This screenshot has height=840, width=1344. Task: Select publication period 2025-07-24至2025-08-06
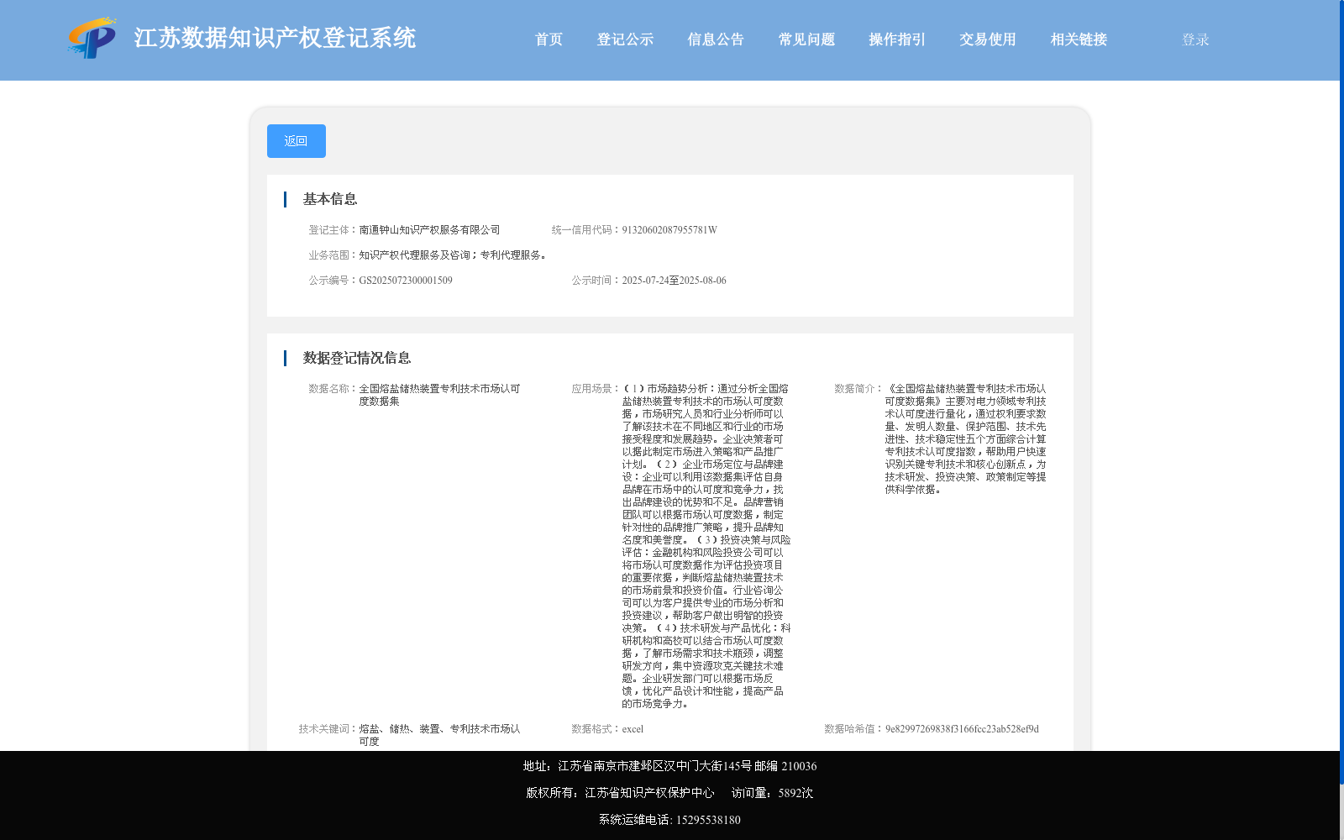tap(674, 281)
